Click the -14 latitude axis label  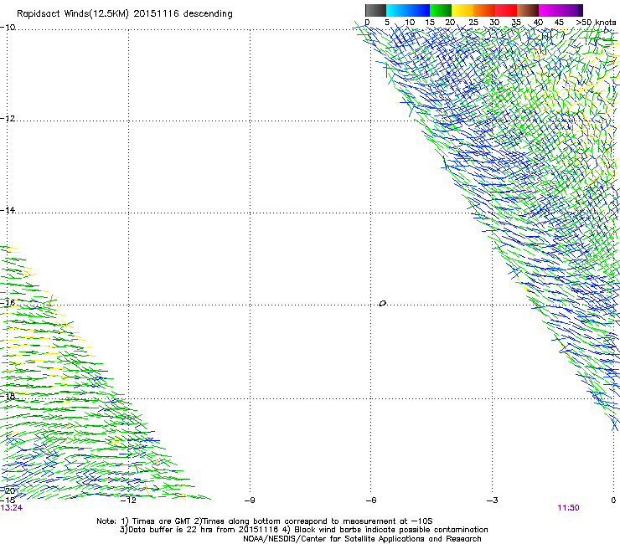click(8, 210)
